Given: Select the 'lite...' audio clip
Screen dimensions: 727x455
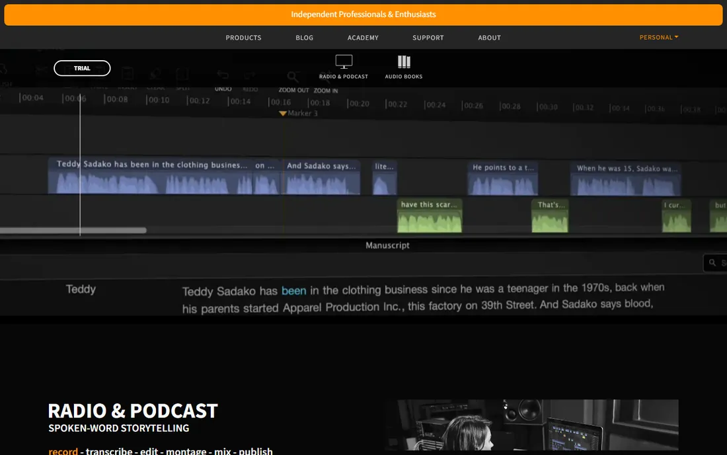Looking at the screenshot, I should [x=385, y=178].
